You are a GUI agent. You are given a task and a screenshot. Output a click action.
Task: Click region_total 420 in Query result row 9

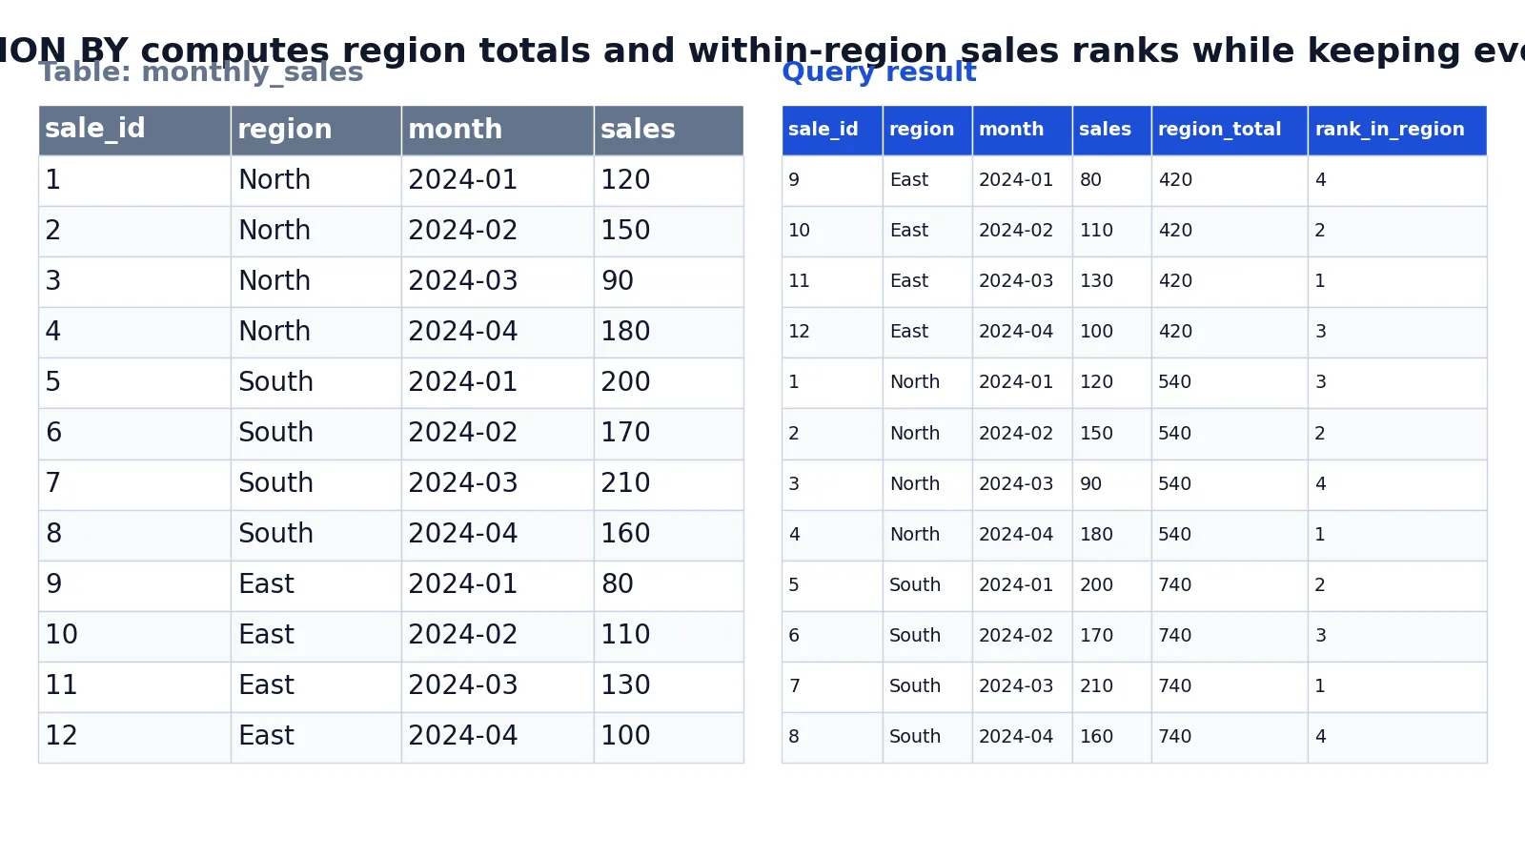coord(1230,181)
